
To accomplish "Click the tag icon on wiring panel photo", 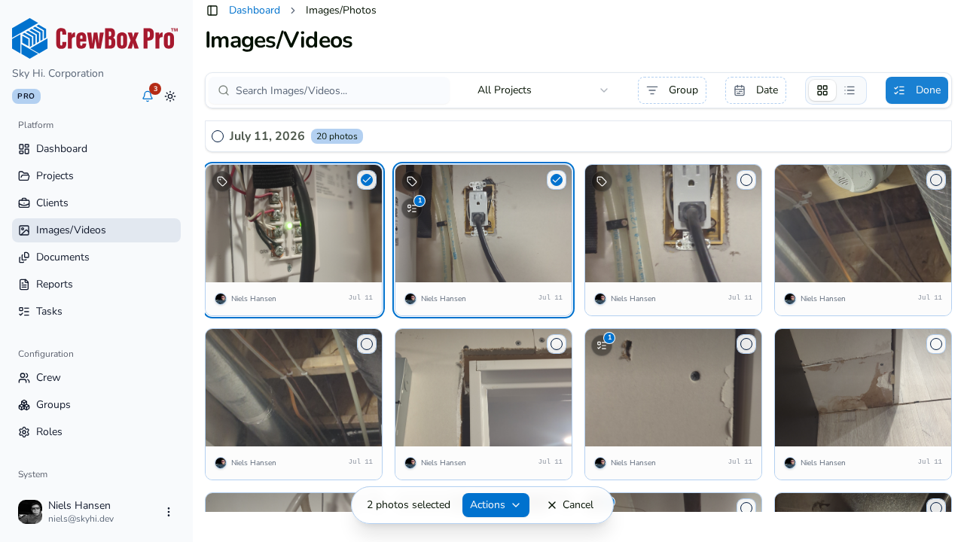I will pos(222,181).
